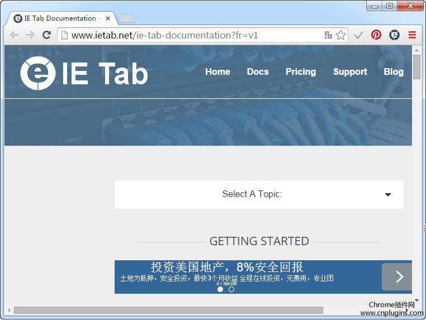Click the IE Tab logo in page header

coord(84,73)
